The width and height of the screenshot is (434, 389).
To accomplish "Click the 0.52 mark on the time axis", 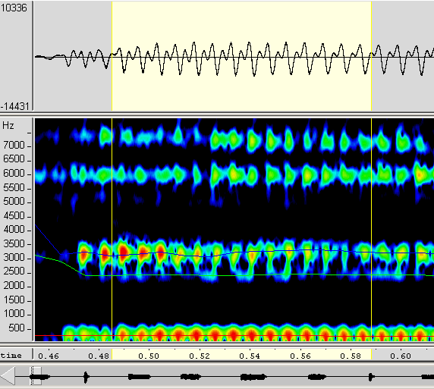I will [200, 356].
